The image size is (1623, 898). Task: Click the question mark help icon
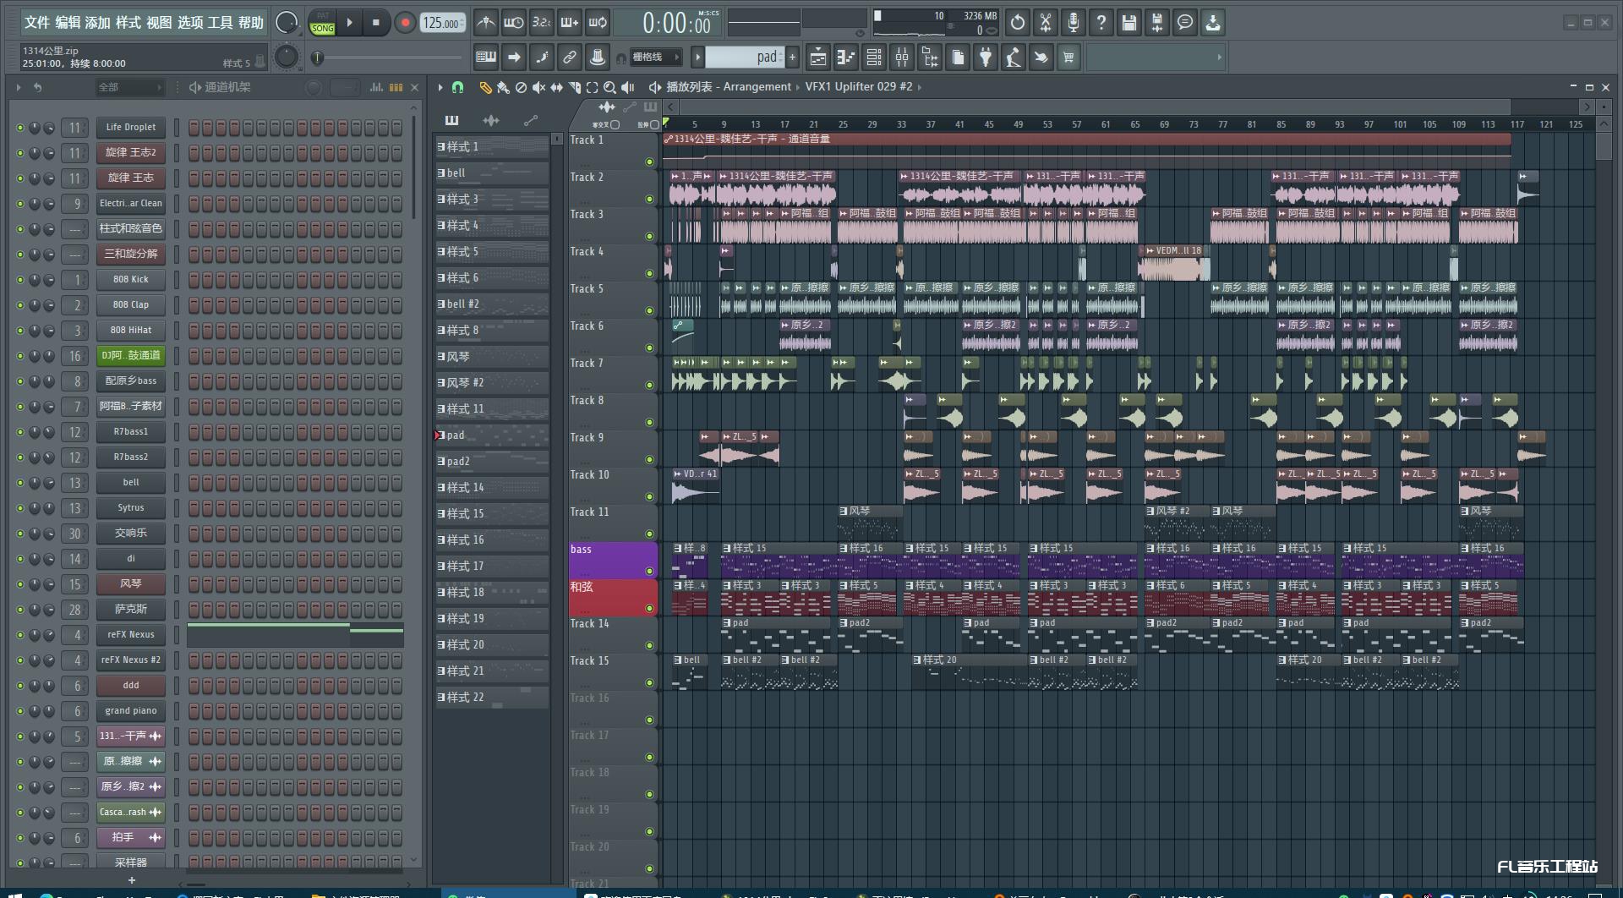click(1101, 23)
